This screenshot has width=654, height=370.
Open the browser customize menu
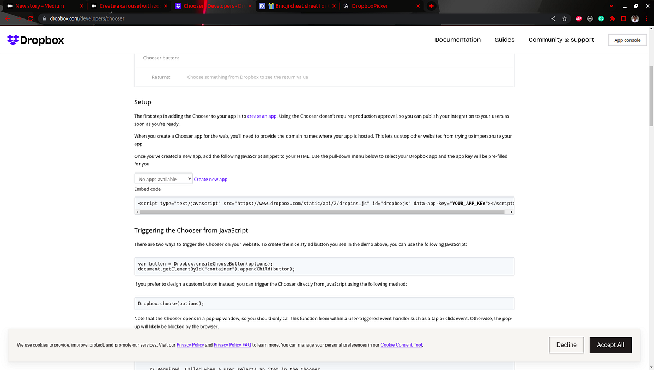pos(623,18)
